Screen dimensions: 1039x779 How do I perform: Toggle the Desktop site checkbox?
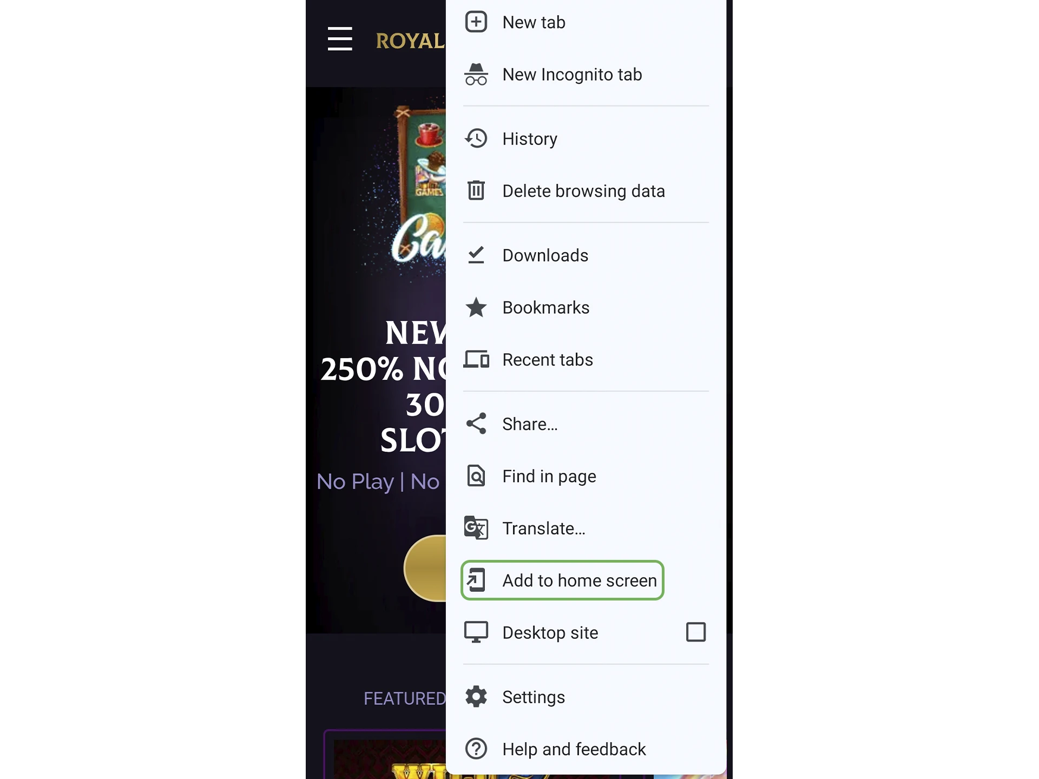695,632
